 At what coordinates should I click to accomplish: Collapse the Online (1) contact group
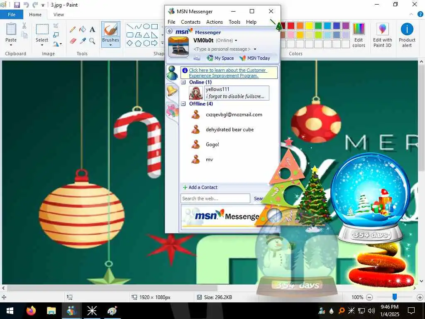[183, 82]
